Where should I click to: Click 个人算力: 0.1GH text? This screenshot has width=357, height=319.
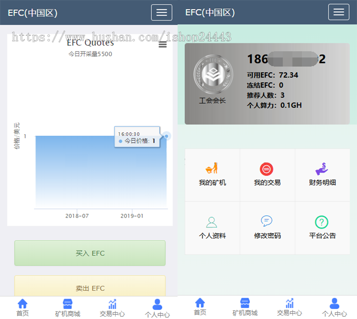pyautogui.click(x=274, y=105)
